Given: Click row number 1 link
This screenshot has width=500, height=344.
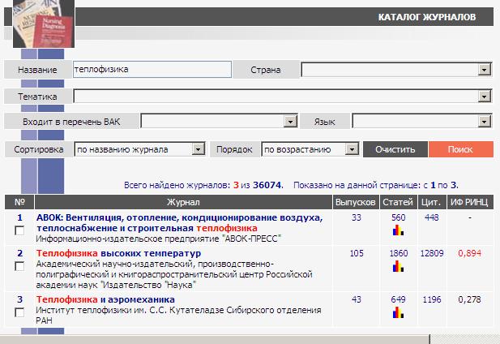Looking at the screenshot, I should coord(19,217).
